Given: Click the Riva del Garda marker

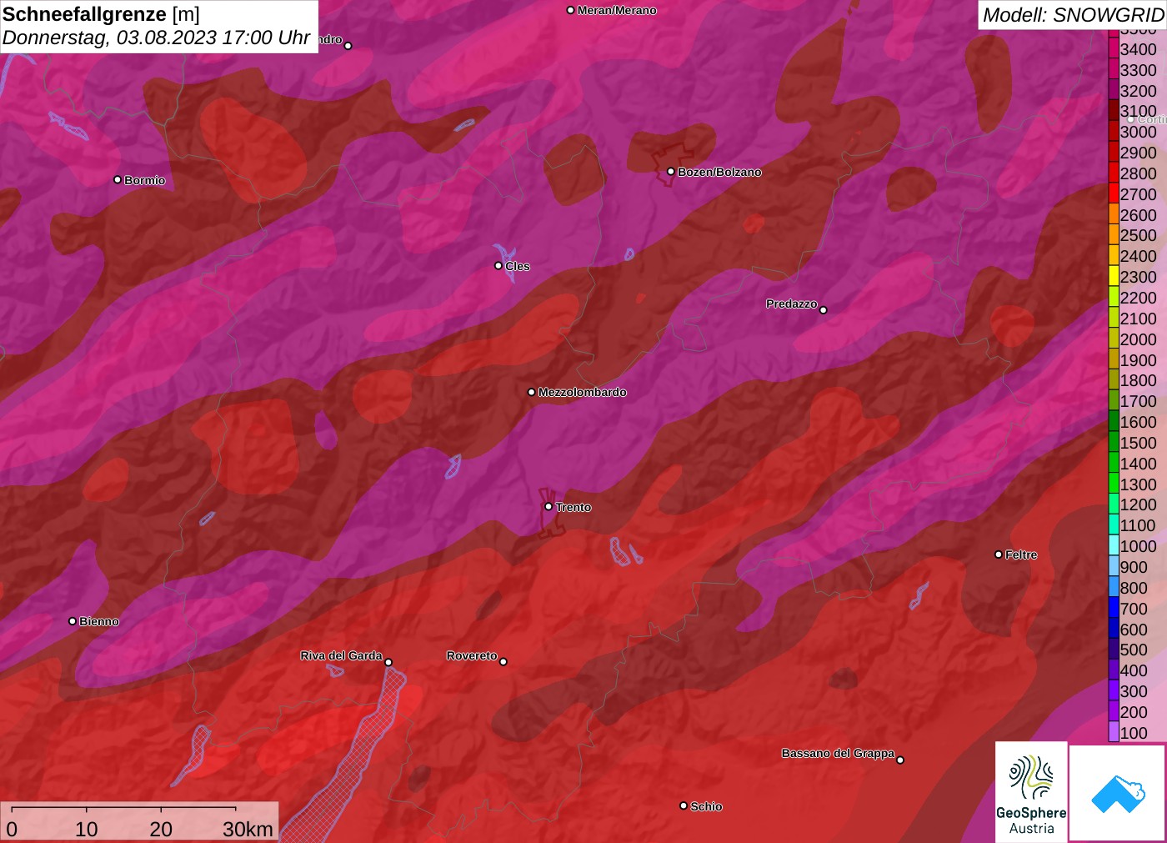Looking at the screenshot, I should (x=388, y=663).
